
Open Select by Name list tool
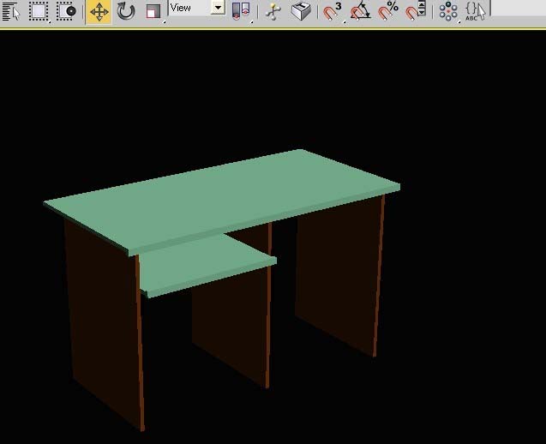click(11, 11)
